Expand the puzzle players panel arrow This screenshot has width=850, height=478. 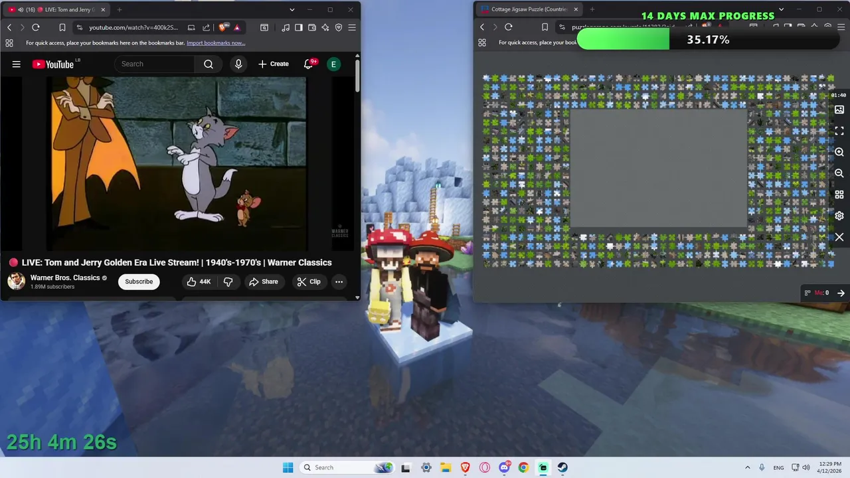point(841,293)
